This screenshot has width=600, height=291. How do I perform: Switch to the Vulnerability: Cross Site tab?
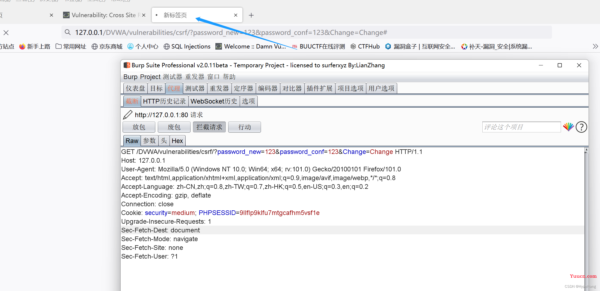point(104,15)
